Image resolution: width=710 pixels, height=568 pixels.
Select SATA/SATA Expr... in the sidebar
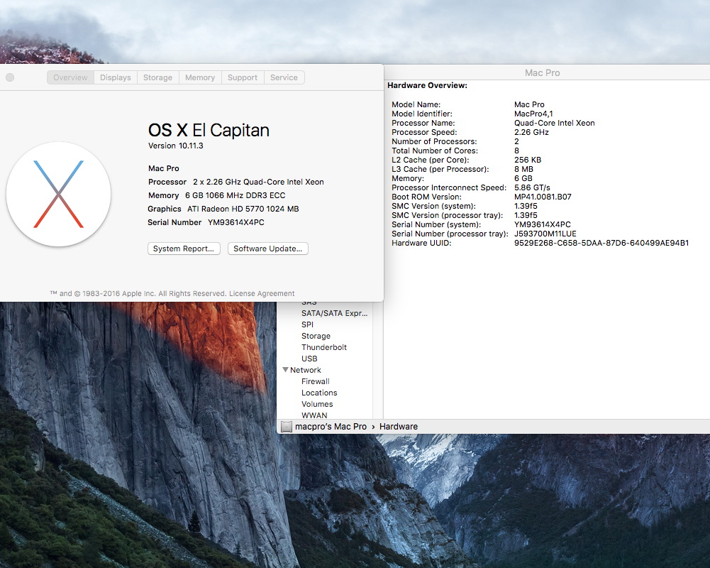click(x=334, y=313)
